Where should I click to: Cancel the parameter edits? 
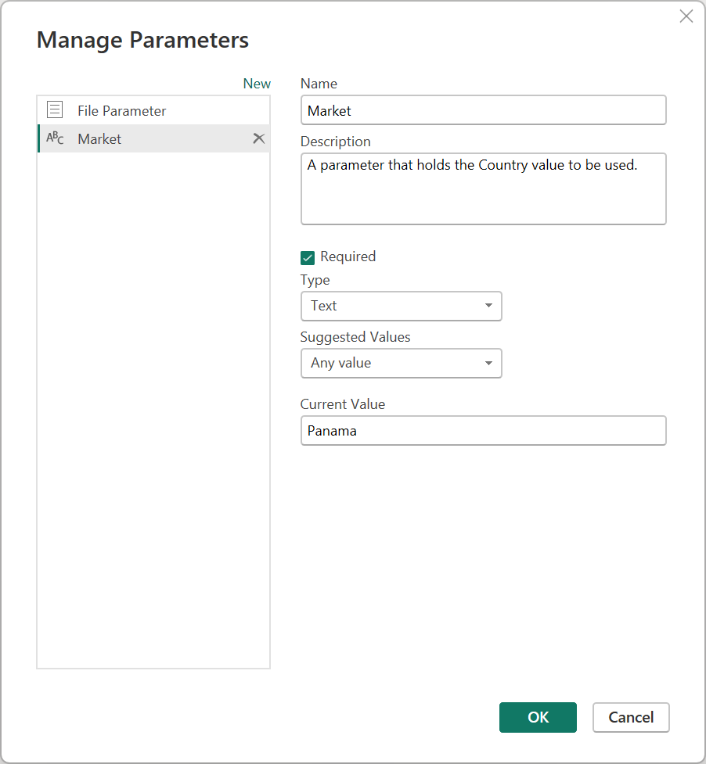[631, 717]
